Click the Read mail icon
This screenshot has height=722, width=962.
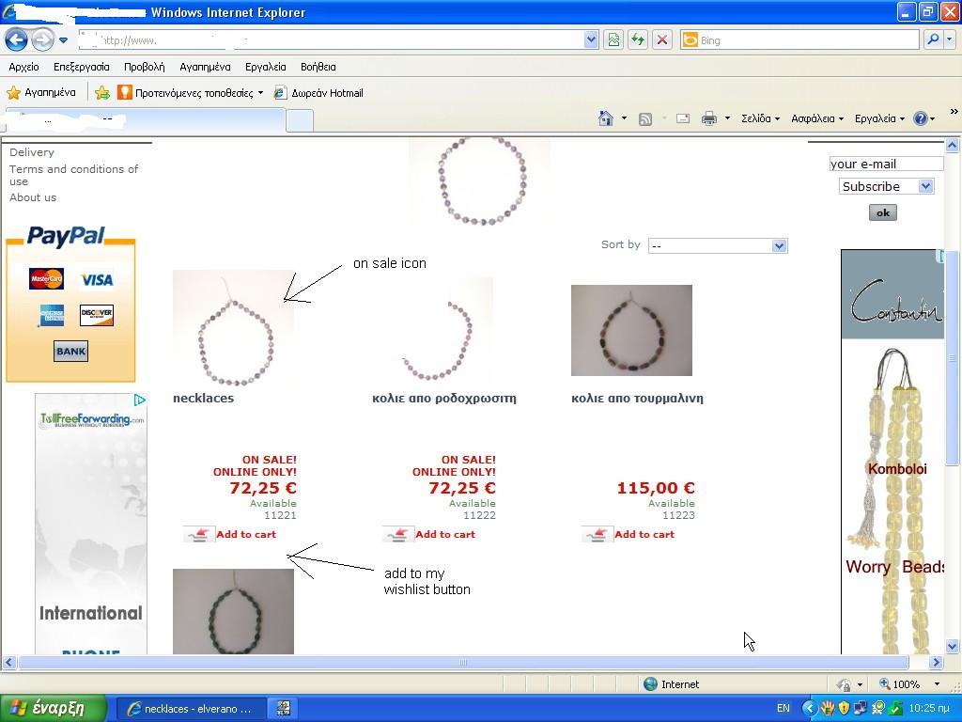[x=683, y=118]
